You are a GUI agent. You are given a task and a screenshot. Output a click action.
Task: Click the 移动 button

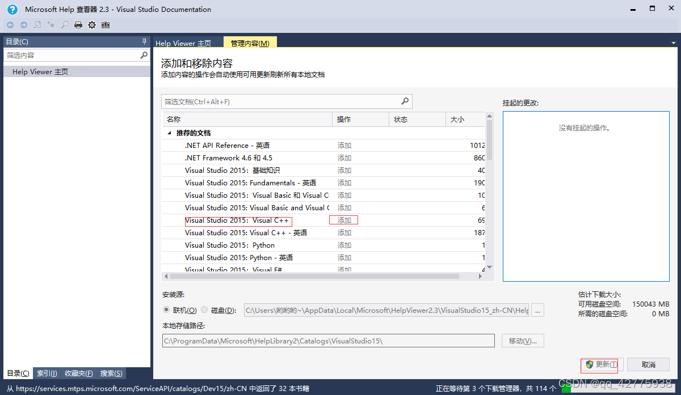click(523, 341)
